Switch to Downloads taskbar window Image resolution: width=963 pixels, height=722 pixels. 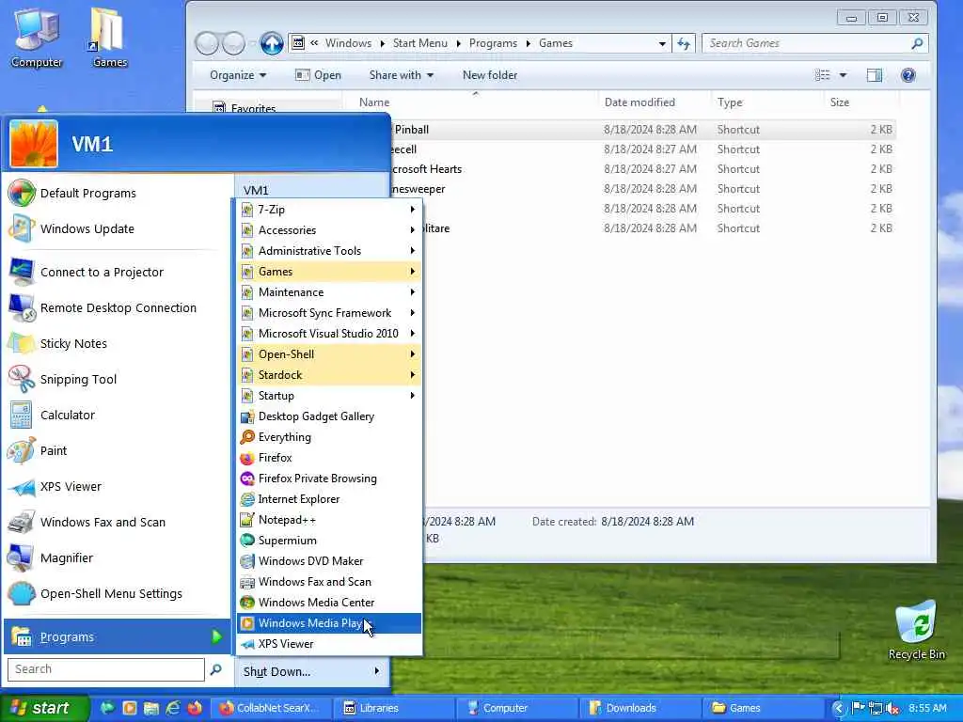pyautogui.click(x=639, y=708)
